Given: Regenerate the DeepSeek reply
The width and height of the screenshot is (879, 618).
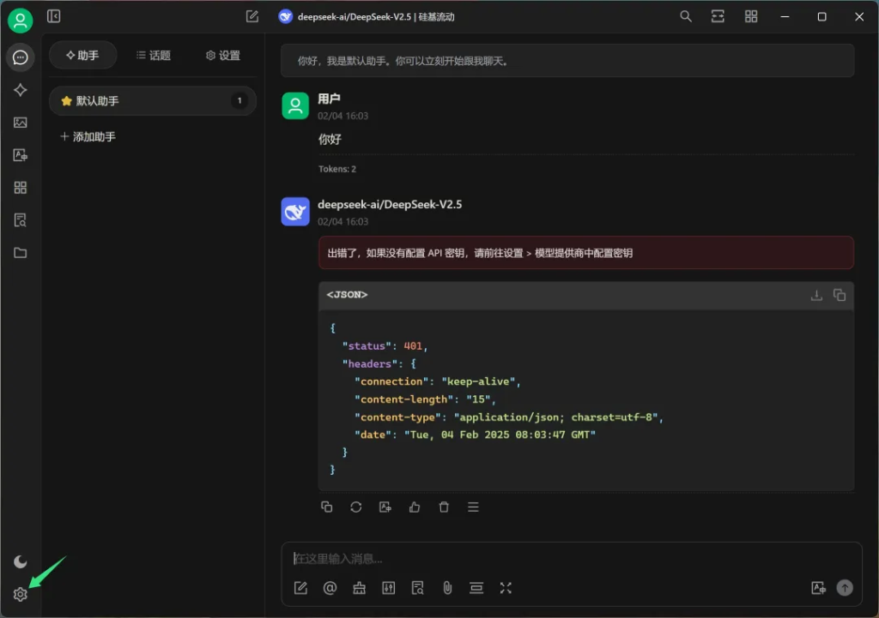Looking at the screenshot, I should [356, 507].
